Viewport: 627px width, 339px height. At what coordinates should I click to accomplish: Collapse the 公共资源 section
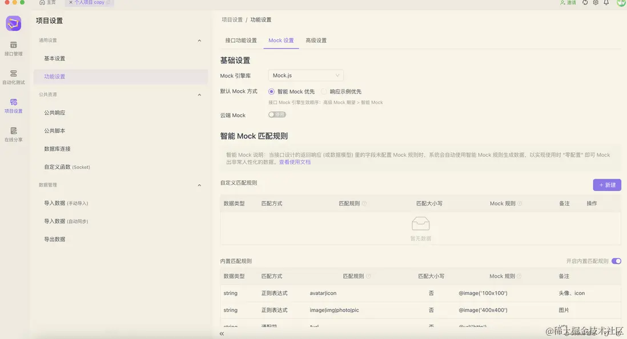pyautogui.click(x=199, y=95)
